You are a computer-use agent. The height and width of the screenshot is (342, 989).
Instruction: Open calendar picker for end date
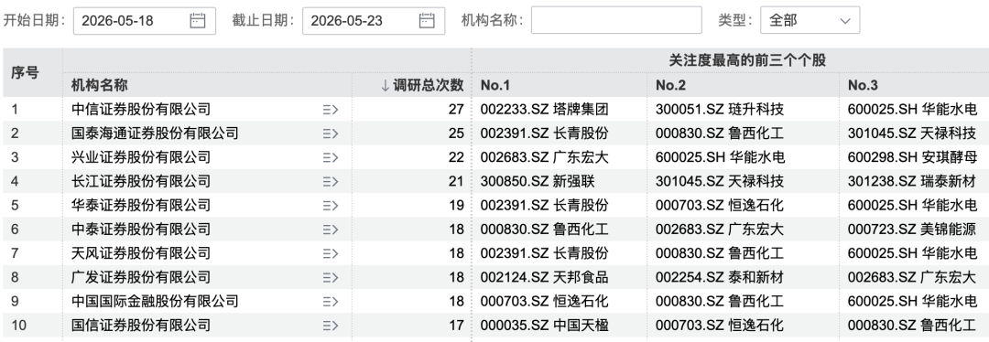(427, 20)
